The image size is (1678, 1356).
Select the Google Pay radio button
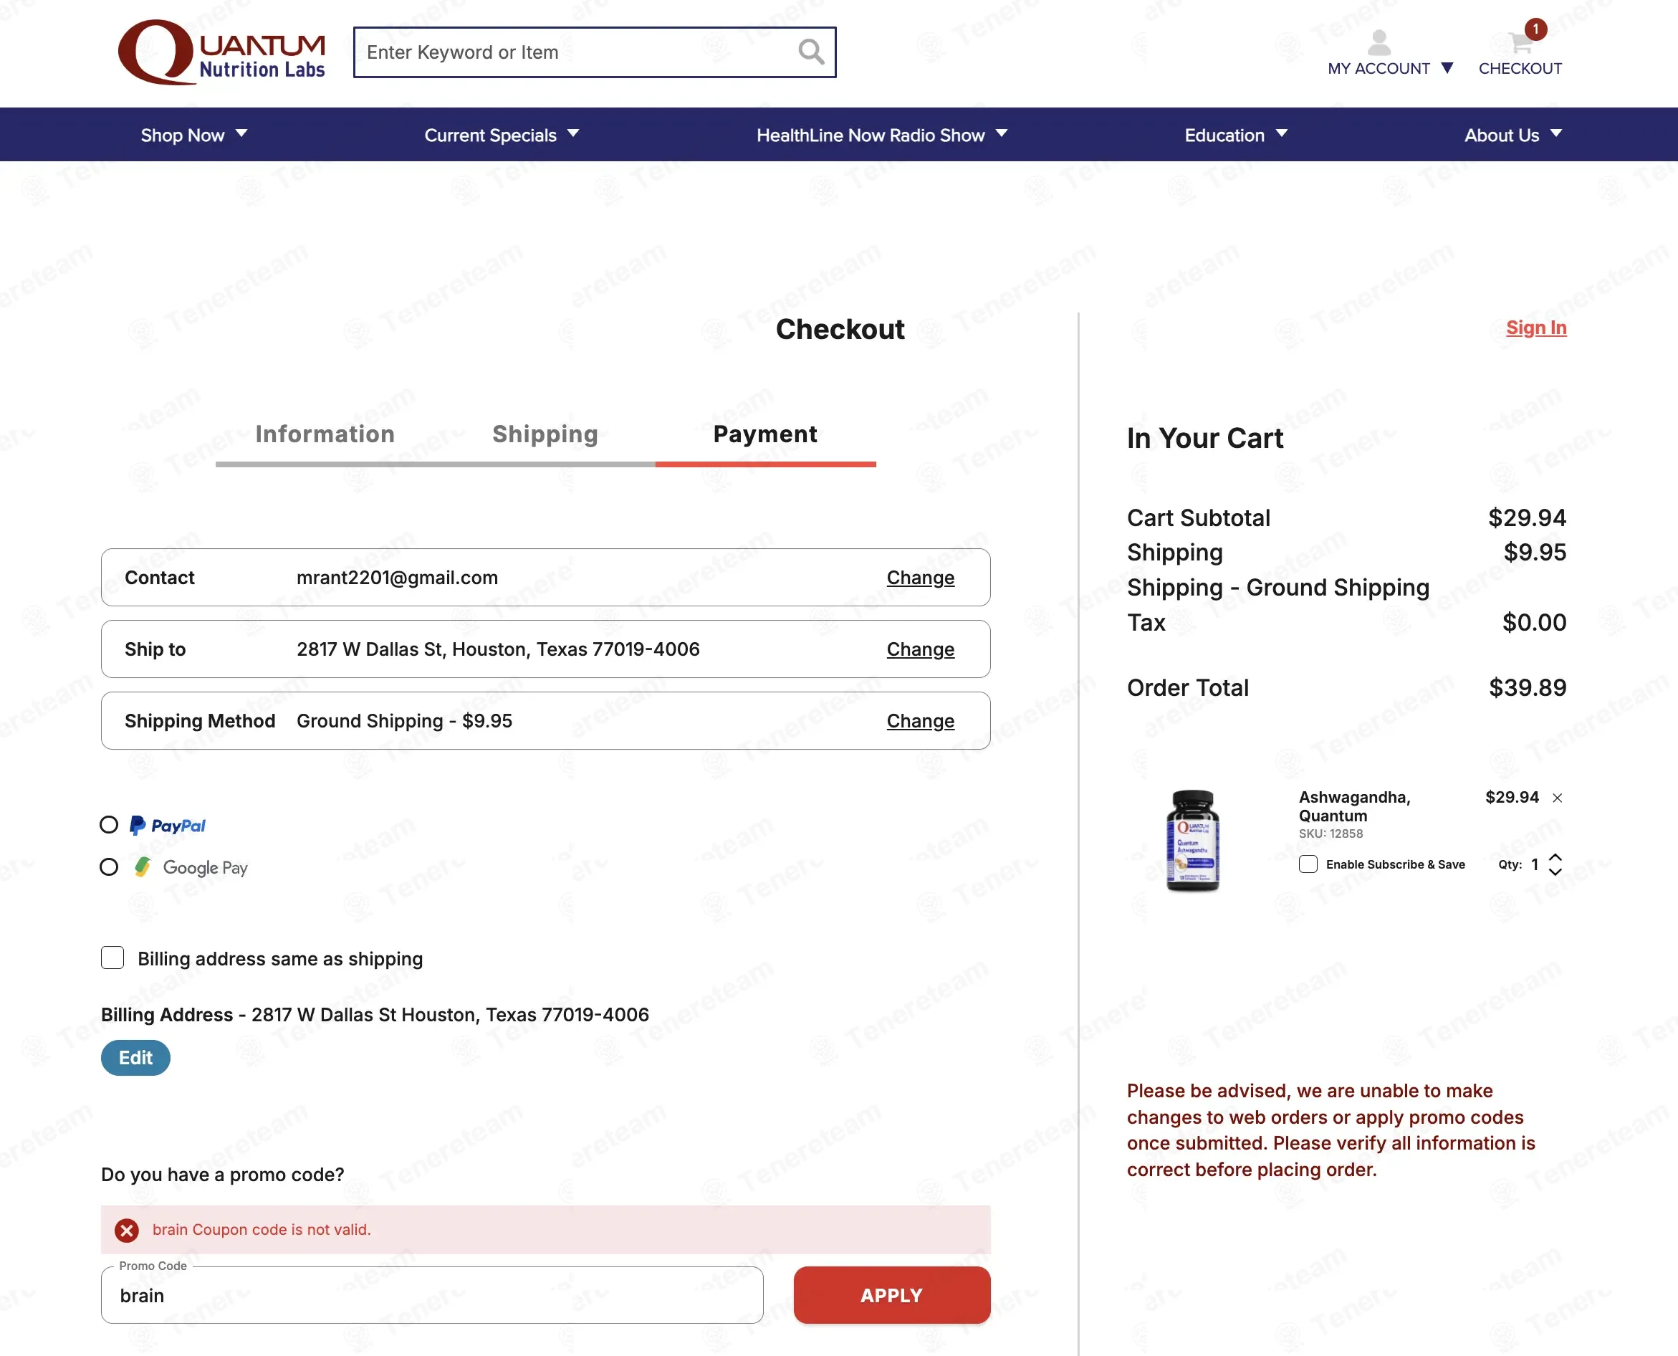[x=110, y=867]
